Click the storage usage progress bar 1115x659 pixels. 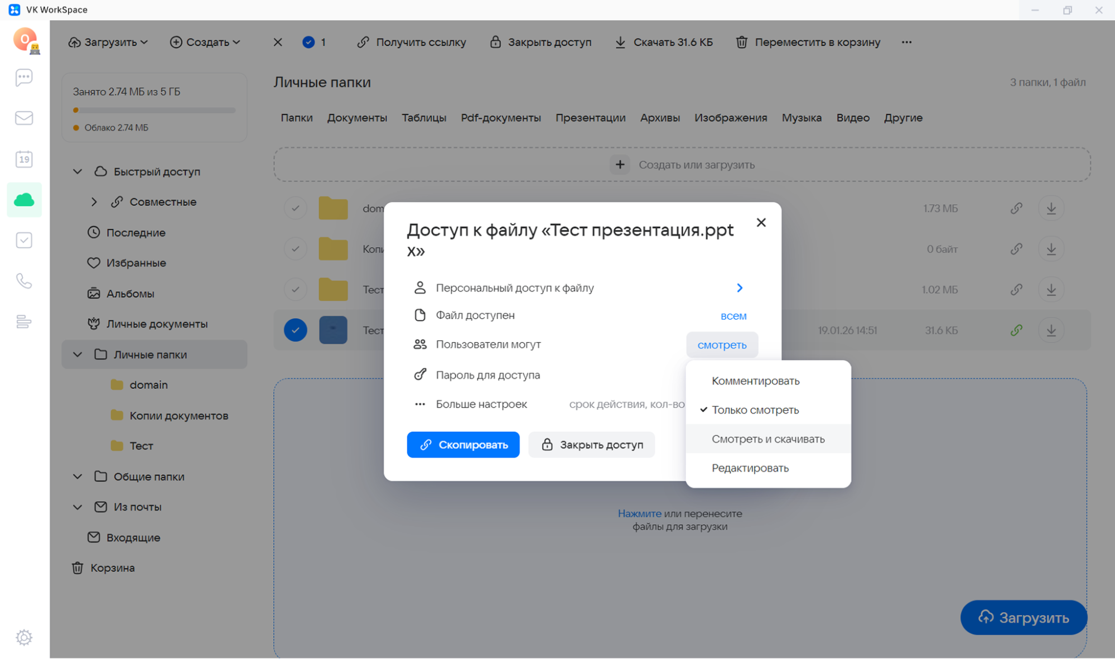click(154, 110)
